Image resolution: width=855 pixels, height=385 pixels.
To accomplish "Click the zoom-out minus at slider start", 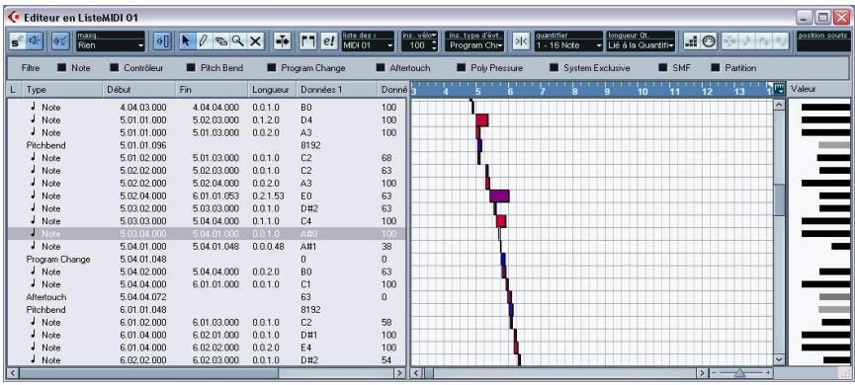I will [x=714, y=373].
